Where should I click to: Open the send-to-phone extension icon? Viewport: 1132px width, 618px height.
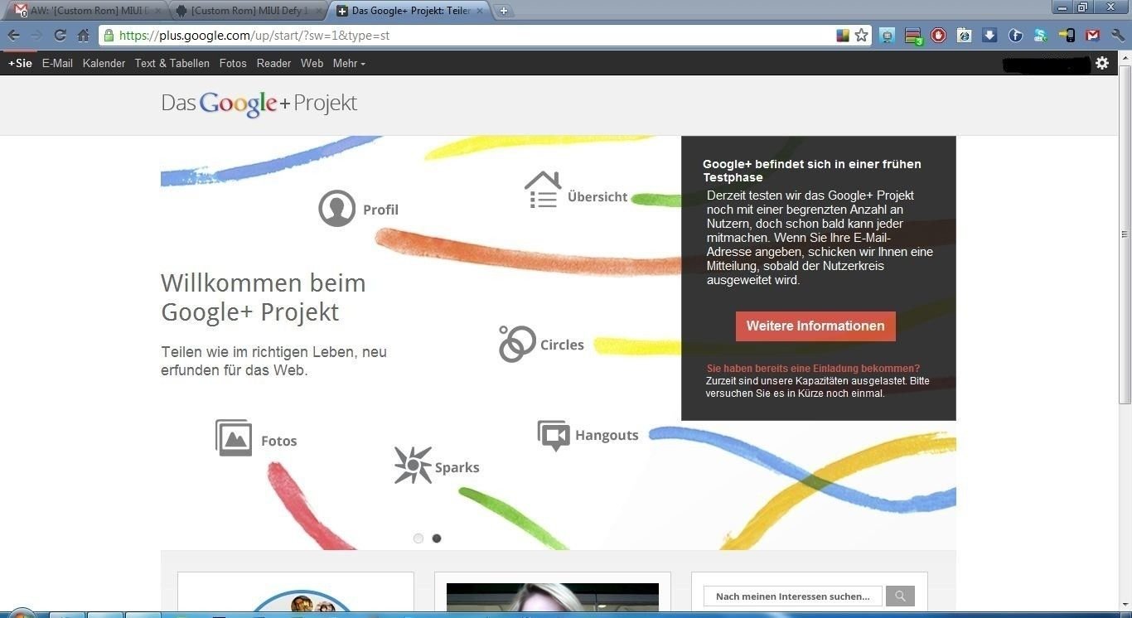[x=1067, y=36]
